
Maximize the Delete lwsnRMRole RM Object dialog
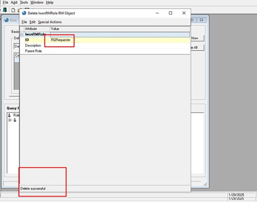pos(171,13)
